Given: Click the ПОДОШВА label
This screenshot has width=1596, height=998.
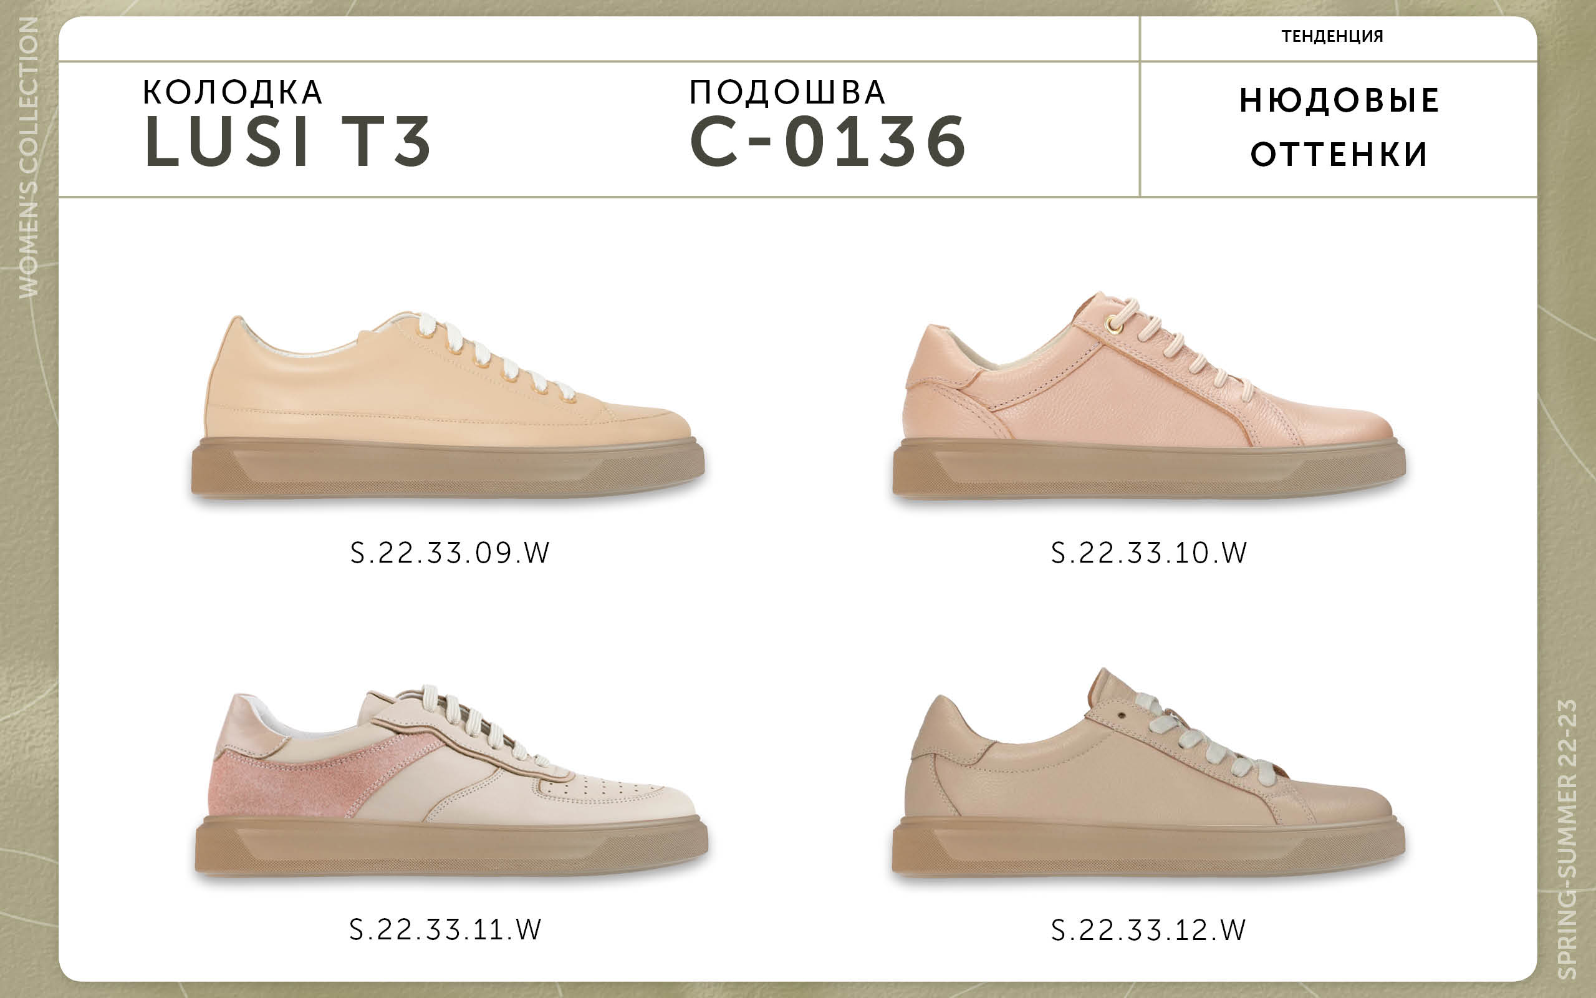Looking at the screenshot, I should [x=787, y=92].
